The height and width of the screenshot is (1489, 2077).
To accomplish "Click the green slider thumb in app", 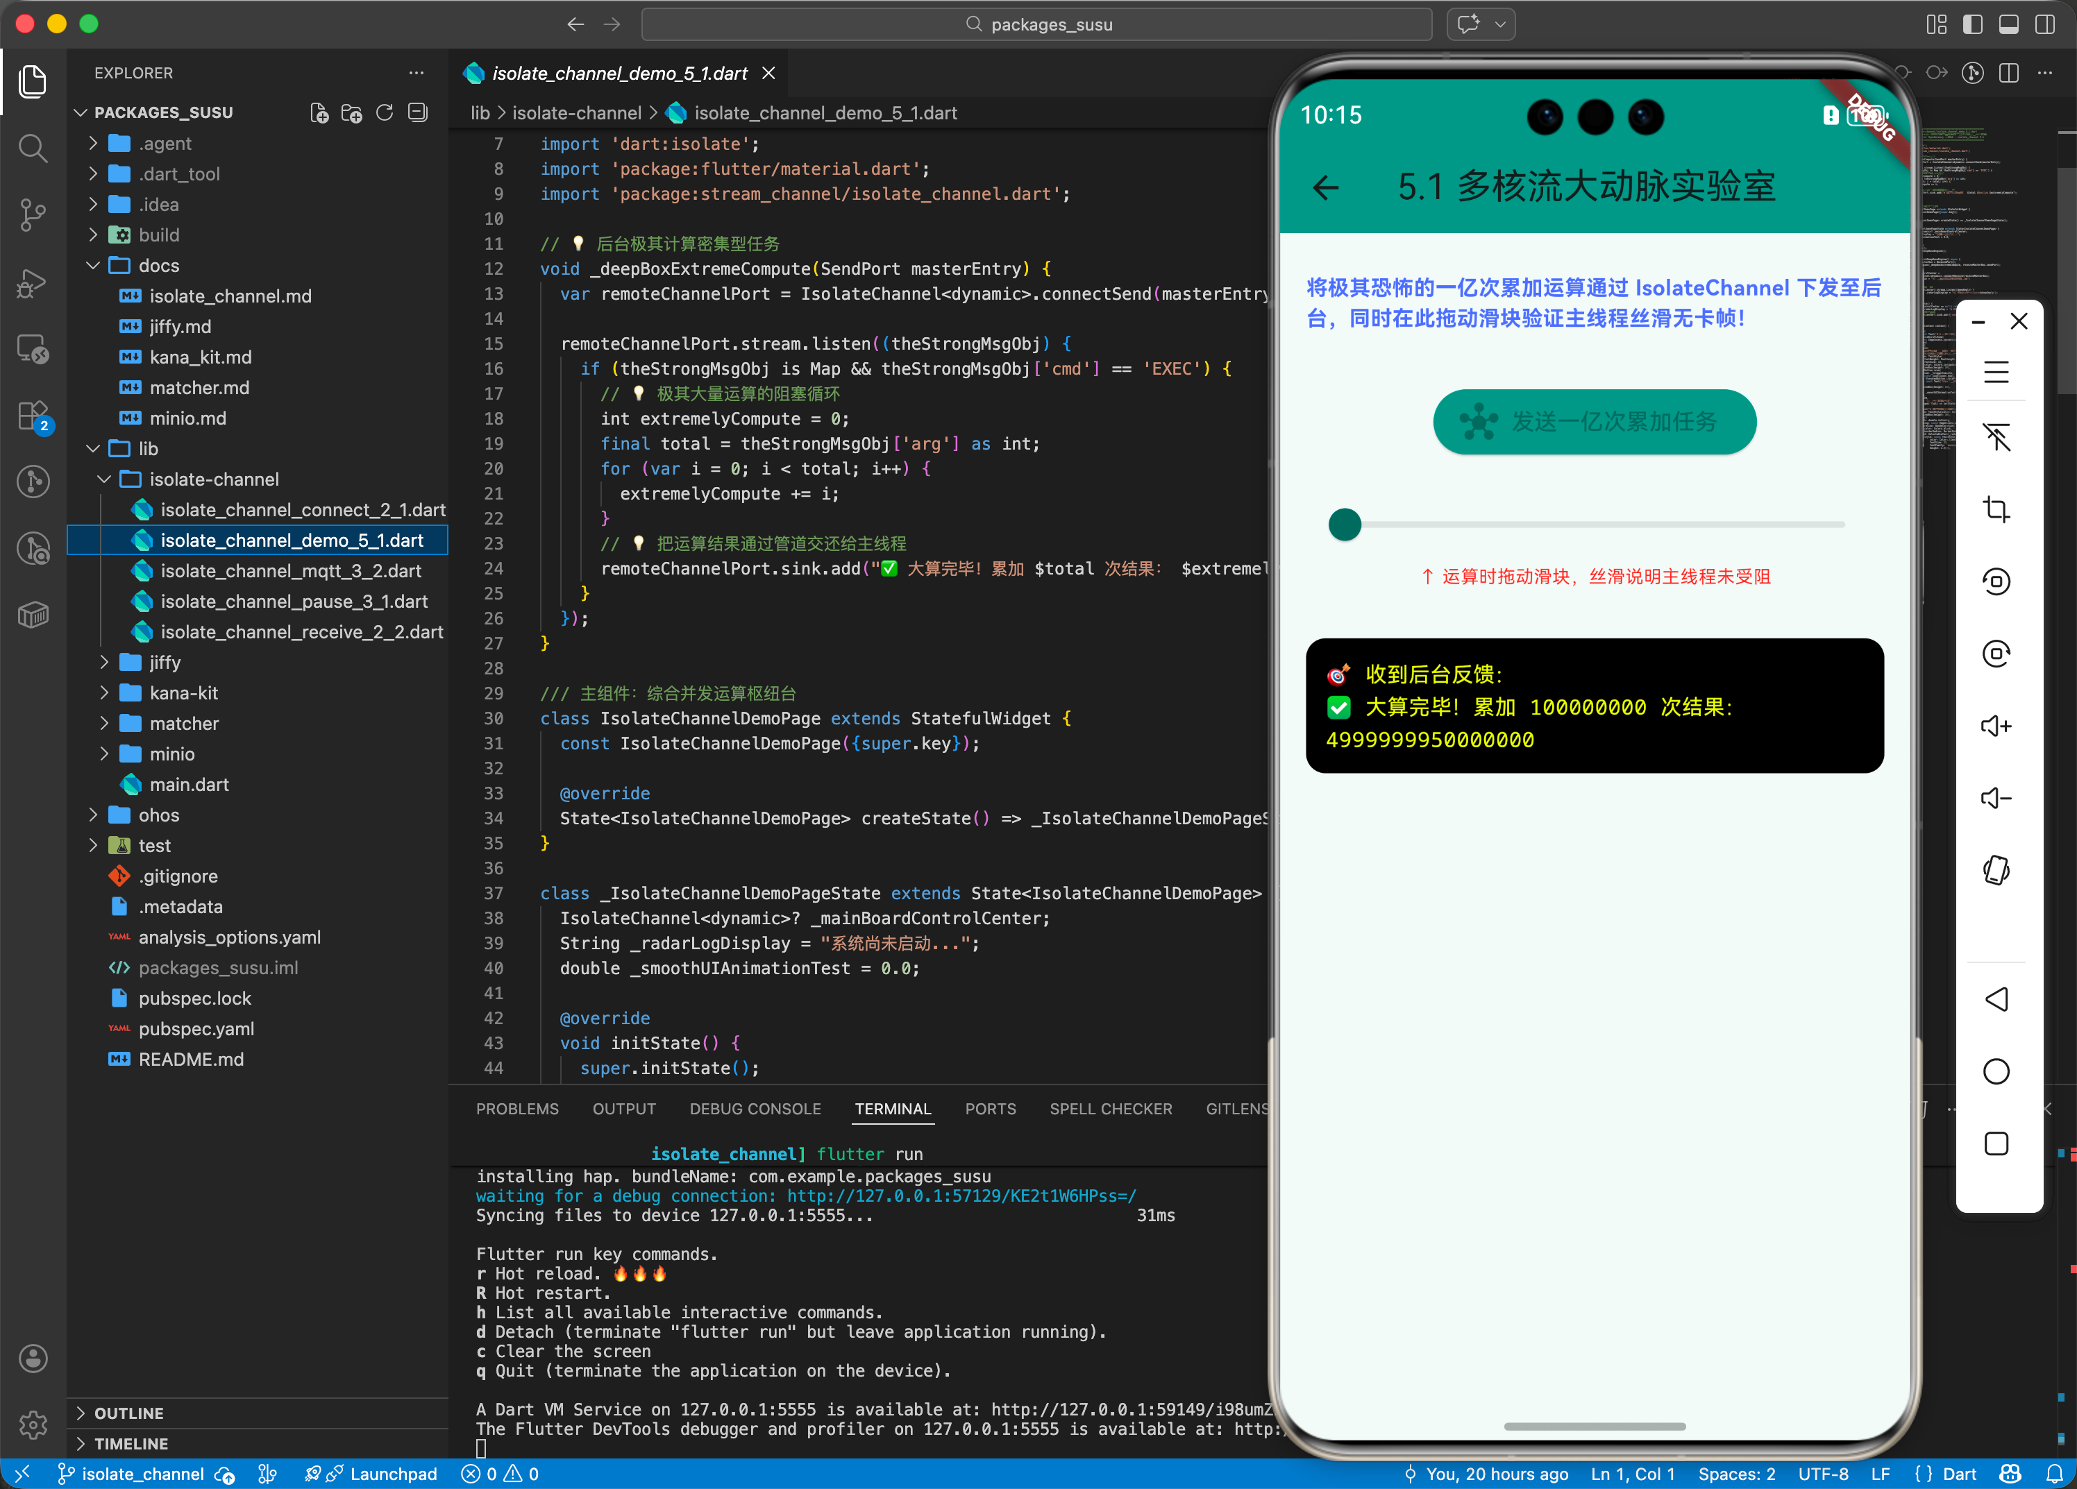I will (x=1345, y=525).
